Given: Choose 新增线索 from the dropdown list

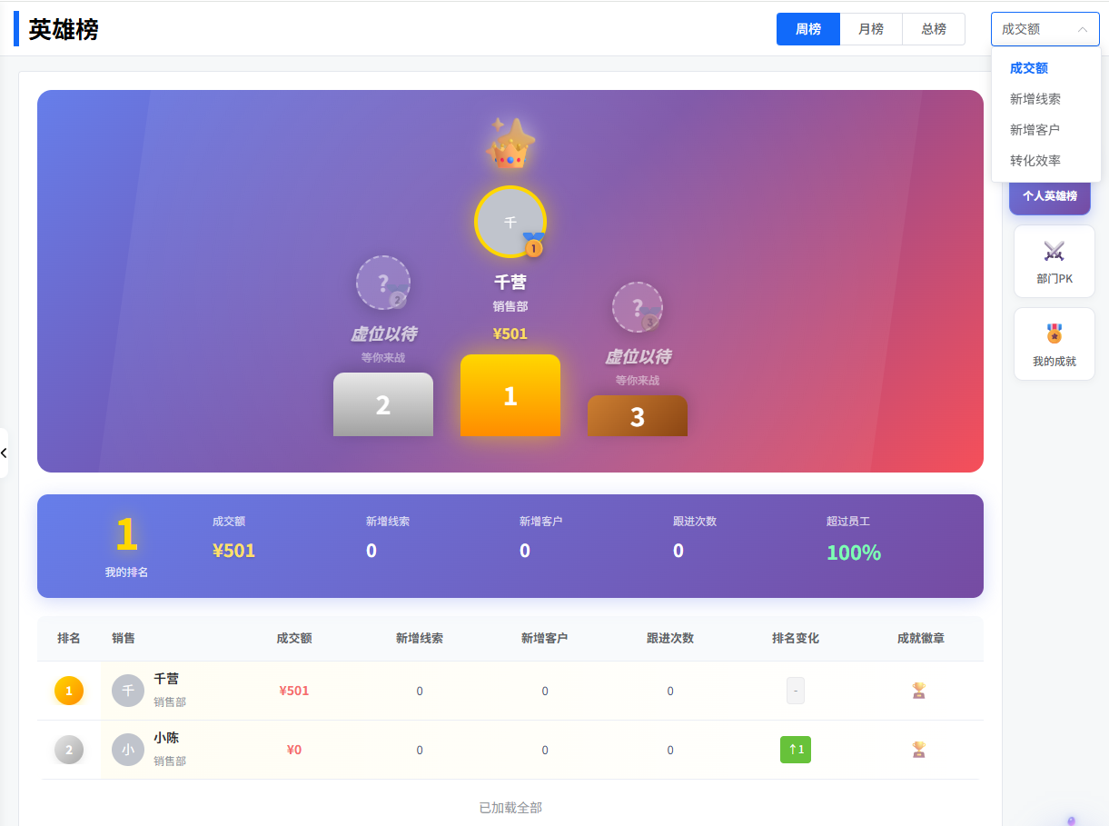Looking at the screenshot, I should point(1035,99).
